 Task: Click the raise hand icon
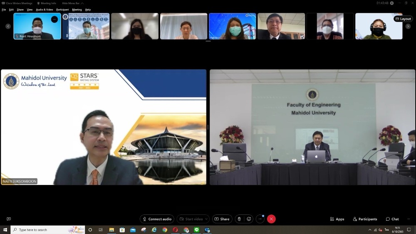tap(239, 219)
